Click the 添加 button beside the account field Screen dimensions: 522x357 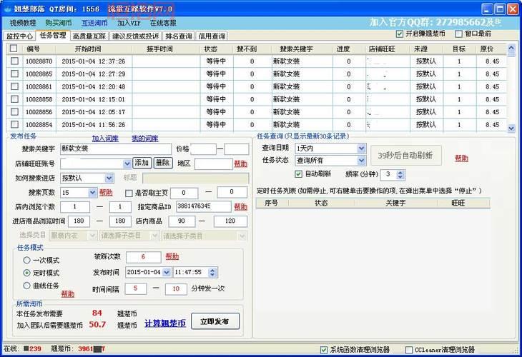tap(142, 163)
